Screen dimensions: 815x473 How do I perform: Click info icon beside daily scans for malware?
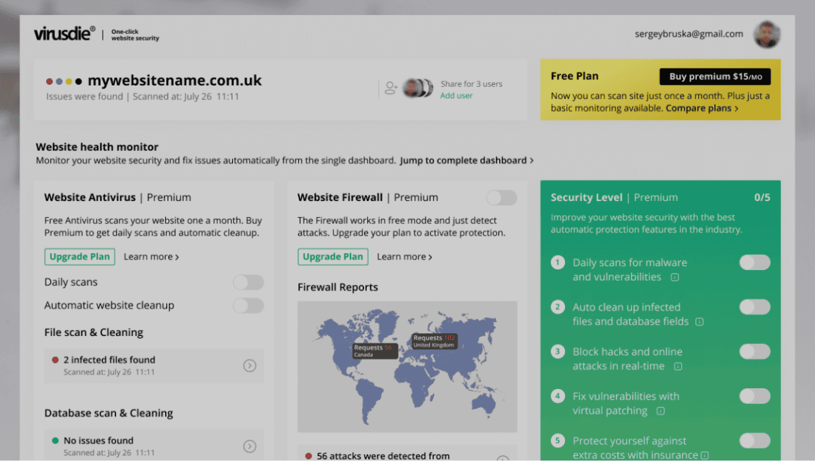[x=675, y=278]
